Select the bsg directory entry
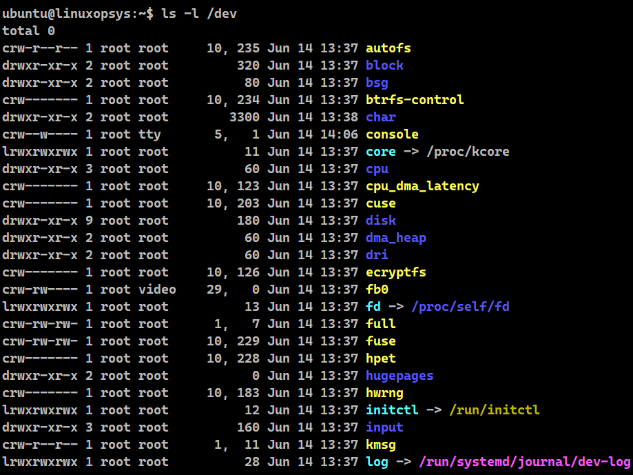This screenshot has height=475, width=633. 377,82
